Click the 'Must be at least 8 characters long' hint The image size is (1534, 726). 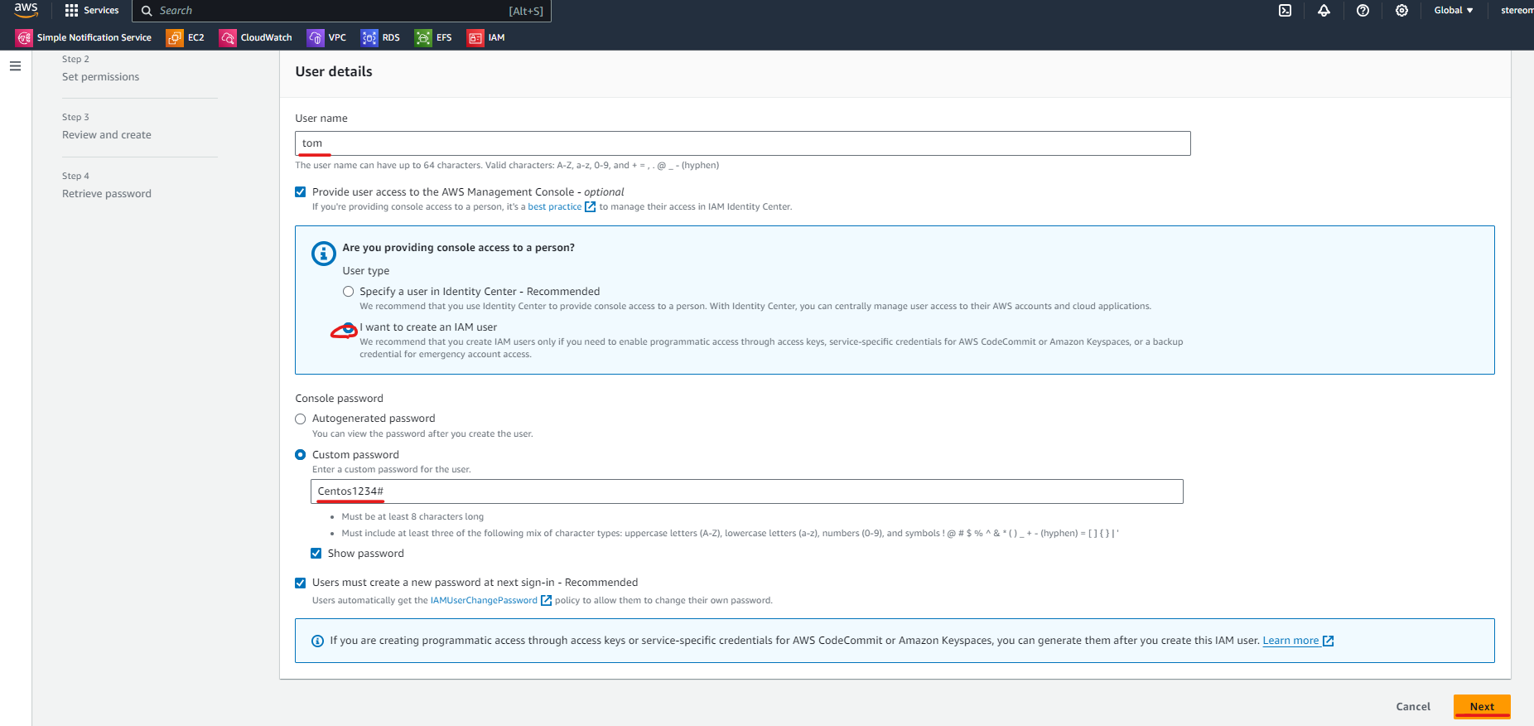click(412, 517)
